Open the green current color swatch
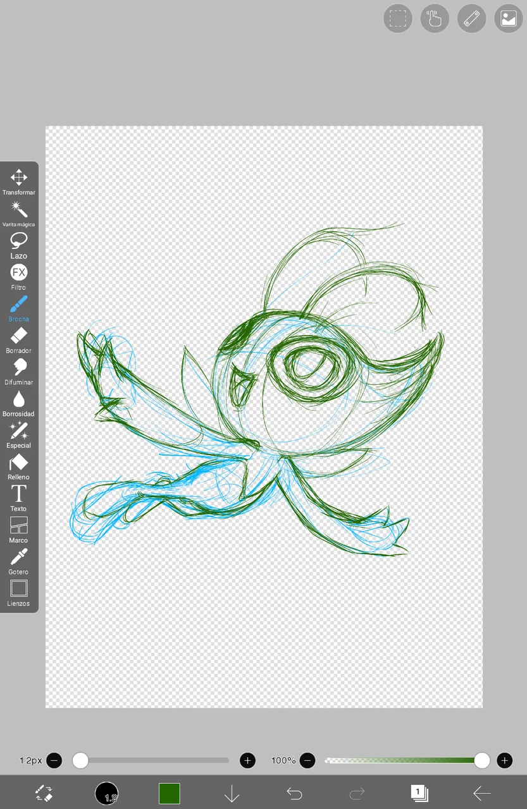Image resolution: width=527 pixels, height=809 pixels. (169, 793)
